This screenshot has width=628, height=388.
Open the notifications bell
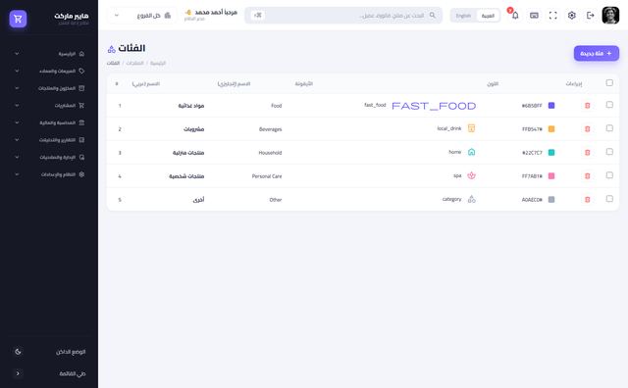[515, 16]
